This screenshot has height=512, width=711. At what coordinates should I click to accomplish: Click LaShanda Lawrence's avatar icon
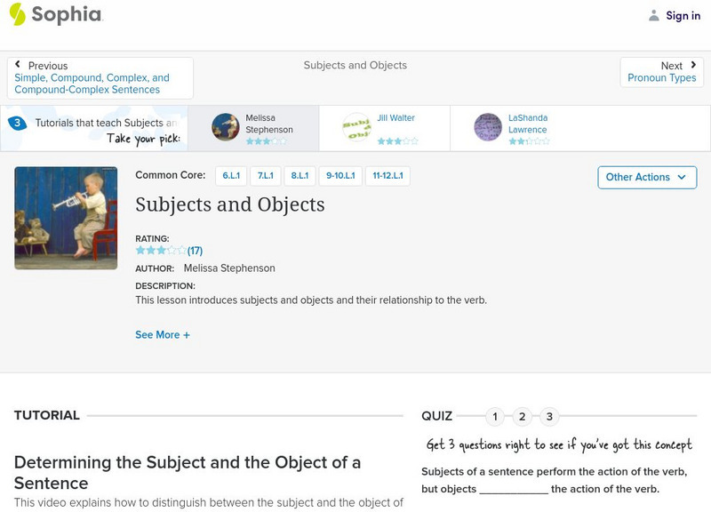coord(488,127)
